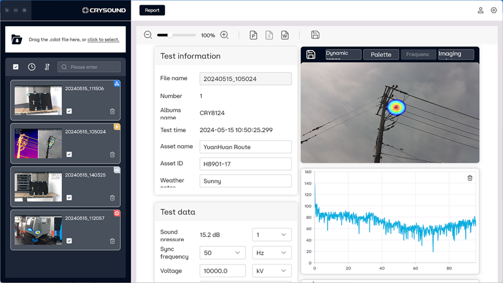Sort file list by time clock icon
This screenshot has width=503, height=283.
pyautogui.click(x=31, y=67)
